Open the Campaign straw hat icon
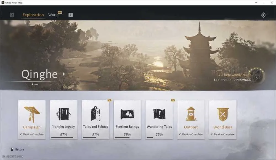 (x=32, y=114)
